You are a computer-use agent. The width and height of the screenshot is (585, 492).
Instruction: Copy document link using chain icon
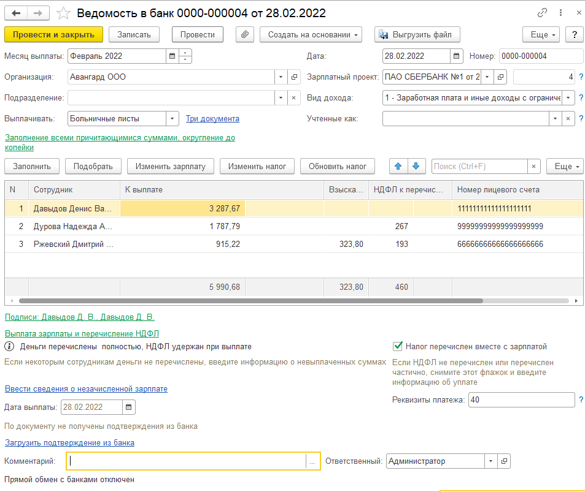[x=542, y=13]
